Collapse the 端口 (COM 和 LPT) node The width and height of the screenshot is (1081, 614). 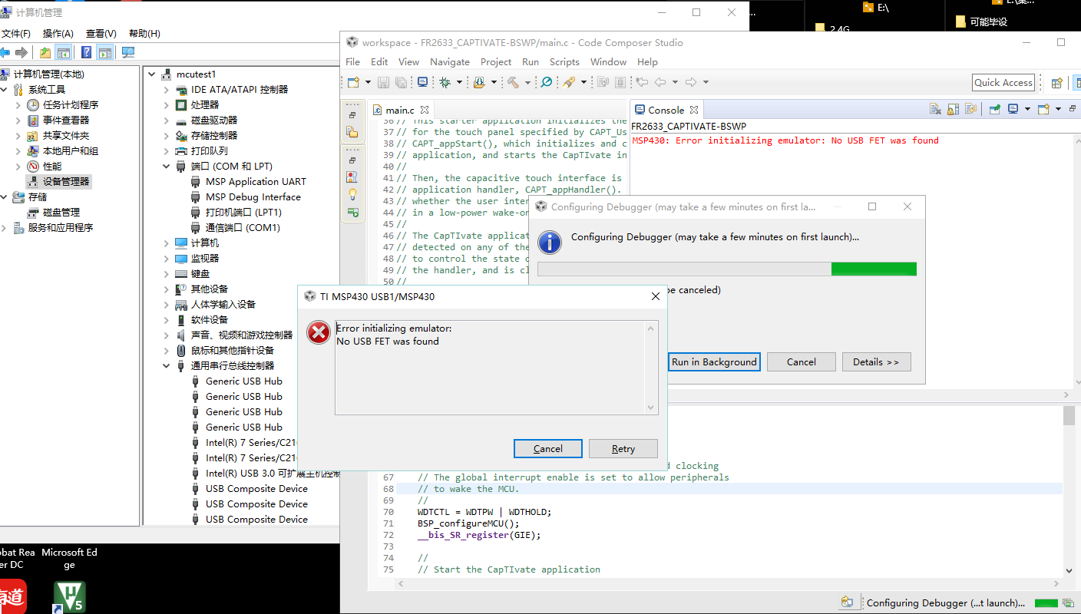coord(167,167)
